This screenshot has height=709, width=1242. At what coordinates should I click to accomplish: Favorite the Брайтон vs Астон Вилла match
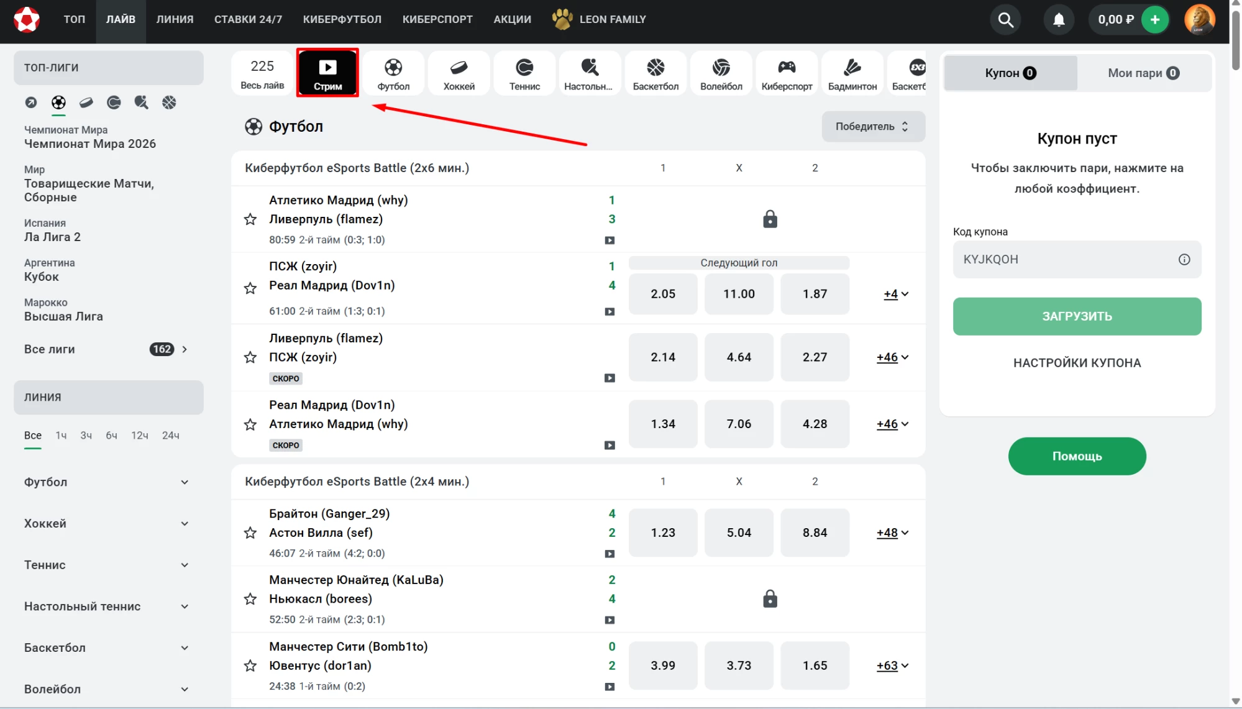[250, 533]
